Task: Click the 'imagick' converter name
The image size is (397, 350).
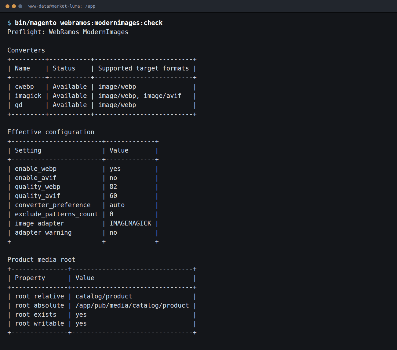Action: coord(28,96)
